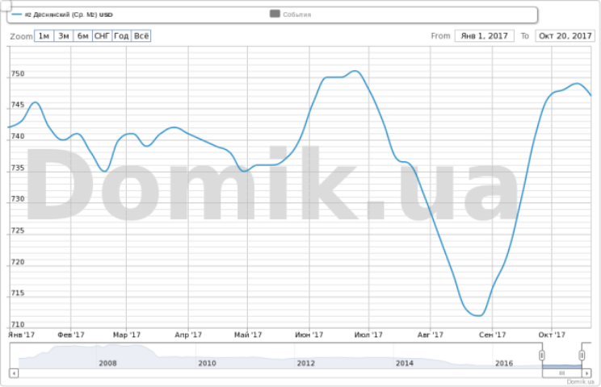The width and height of the screenshot is (601, 387).
Task: Click the Фев '17 axis label
Action: tap(71, 335)
